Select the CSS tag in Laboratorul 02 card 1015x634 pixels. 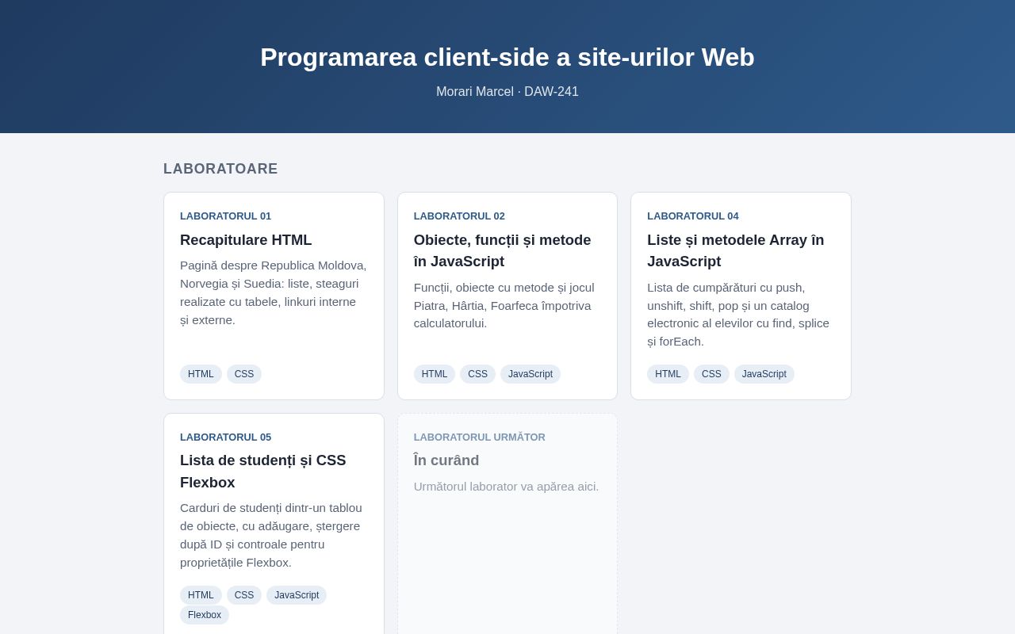pyautogui.click(x=477, y=374)
